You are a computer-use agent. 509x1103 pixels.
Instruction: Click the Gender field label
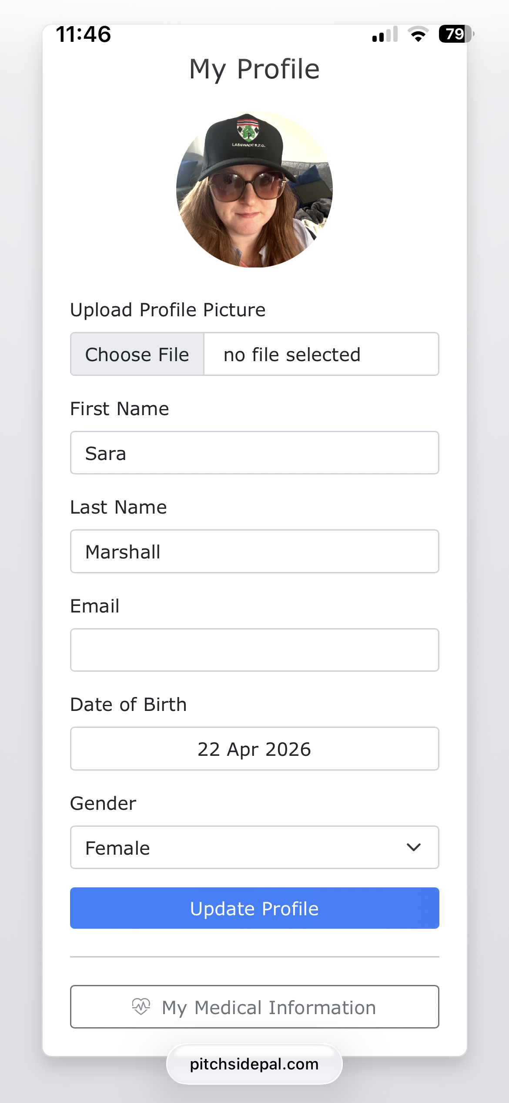point(104,803)
